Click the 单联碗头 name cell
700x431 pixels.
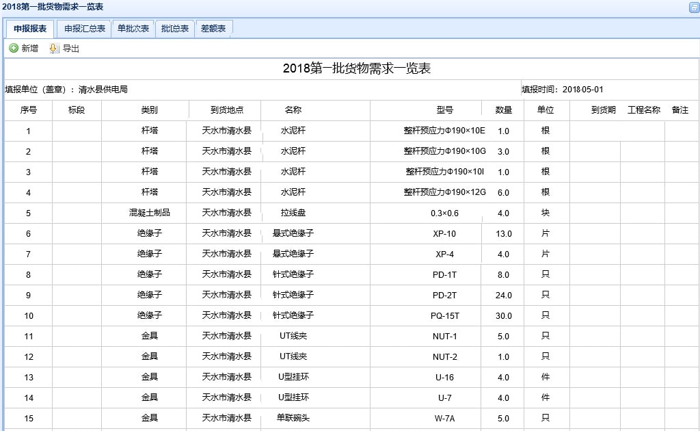tap(293, 418)
